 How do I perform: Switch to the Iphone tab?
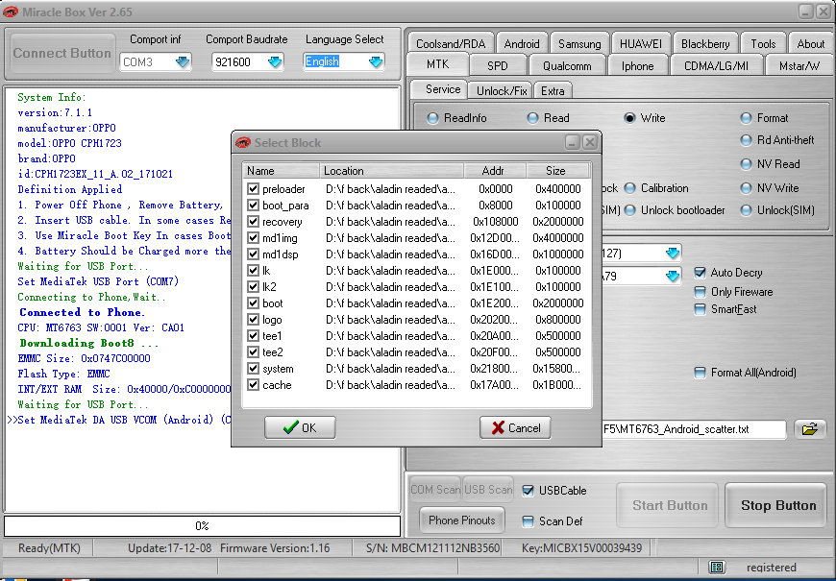(x=637, y=65)
